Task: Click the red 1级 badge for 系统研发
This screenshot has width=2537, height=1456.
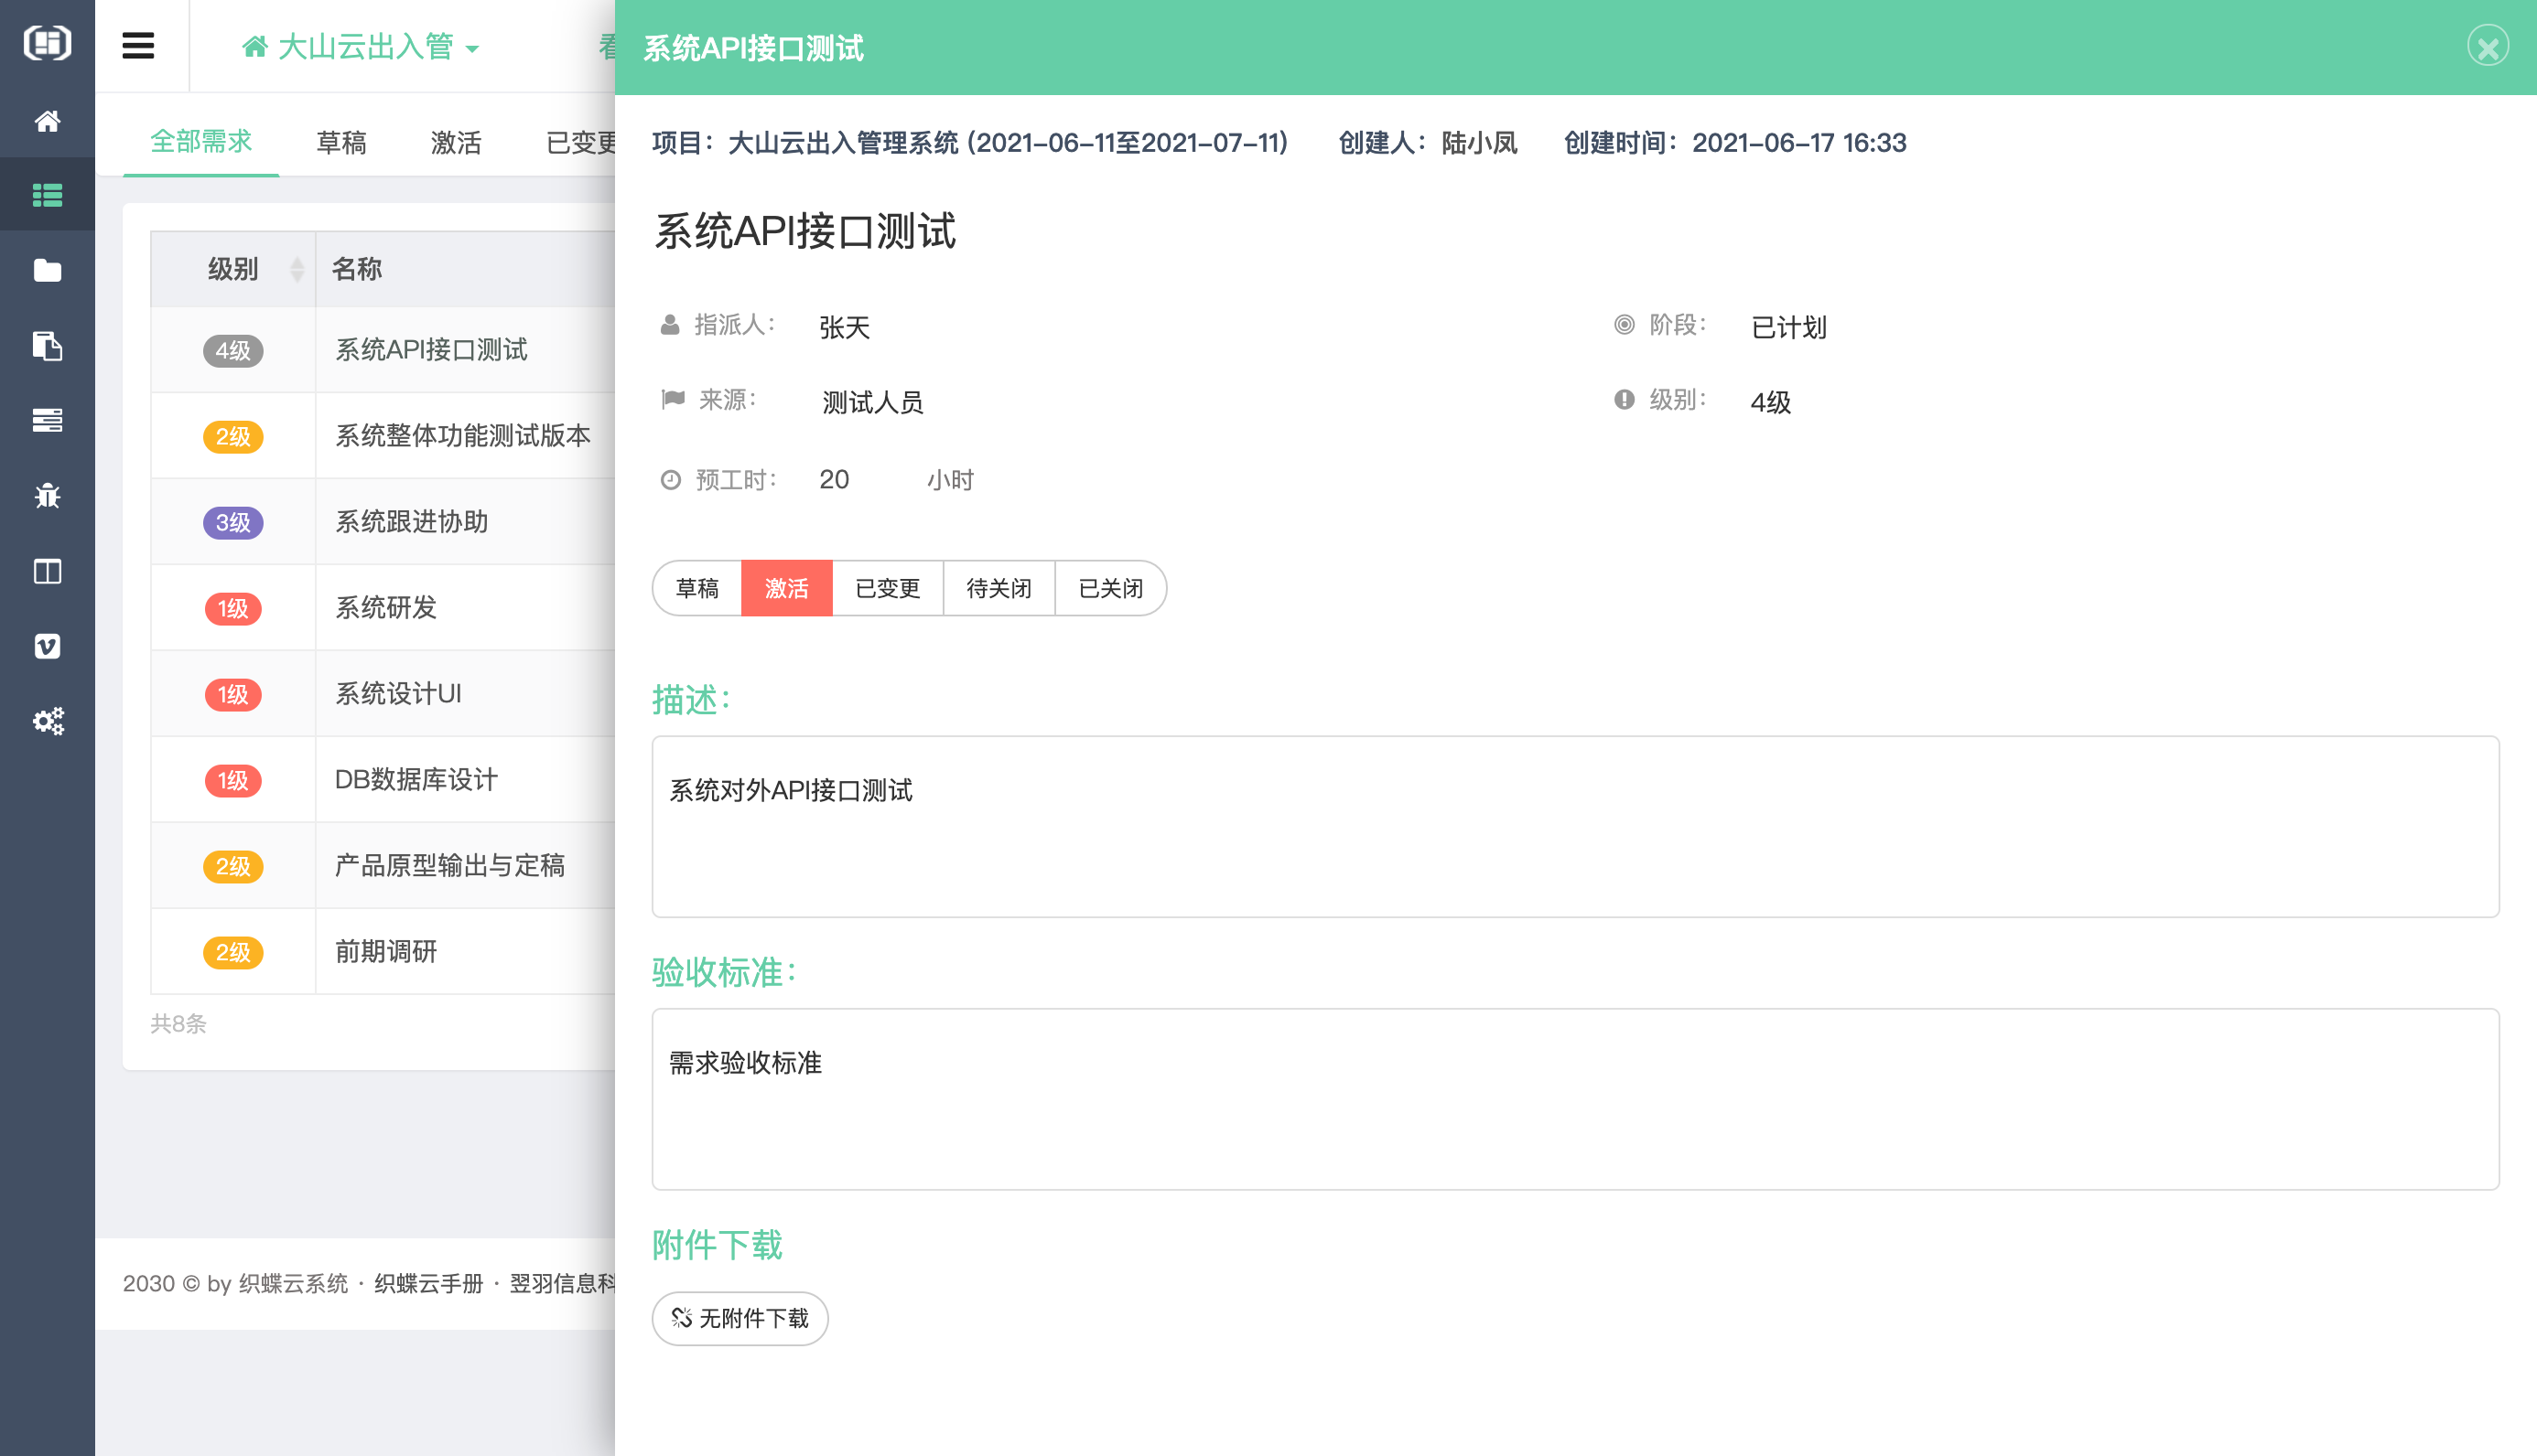Action: [233, 608]
